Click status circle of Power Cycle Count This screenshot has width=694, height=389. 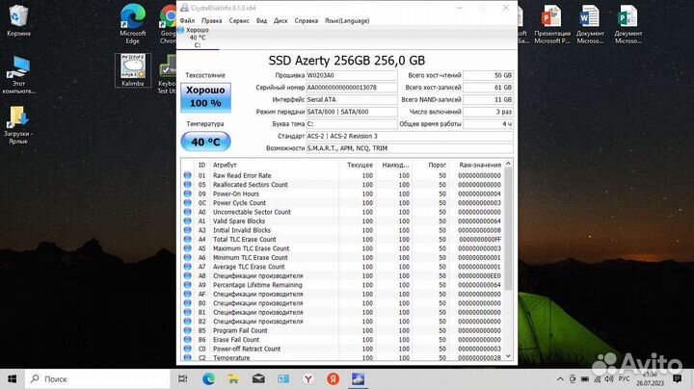click(x=188, y=203)
